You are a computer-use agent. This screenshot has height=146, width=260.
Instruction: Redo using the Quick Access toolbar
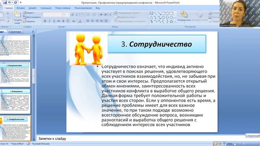pyautogui.click(x=15, y=2)
